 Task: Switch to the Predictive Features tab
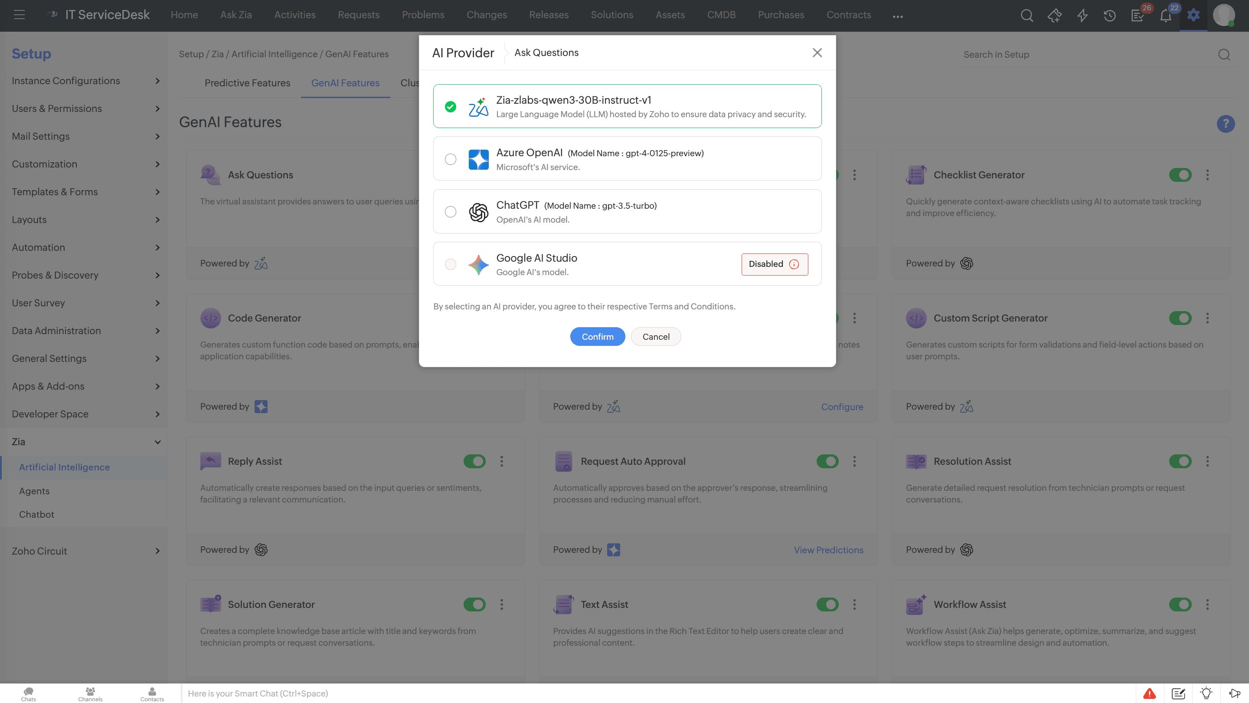pos(247,83)
